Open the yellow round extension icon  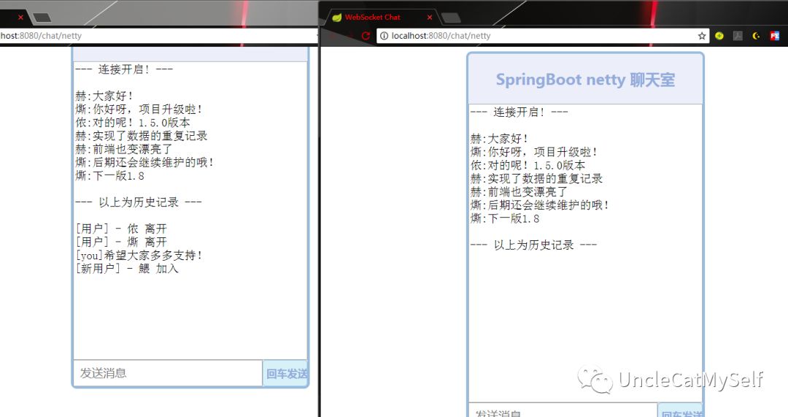[719, 36]
